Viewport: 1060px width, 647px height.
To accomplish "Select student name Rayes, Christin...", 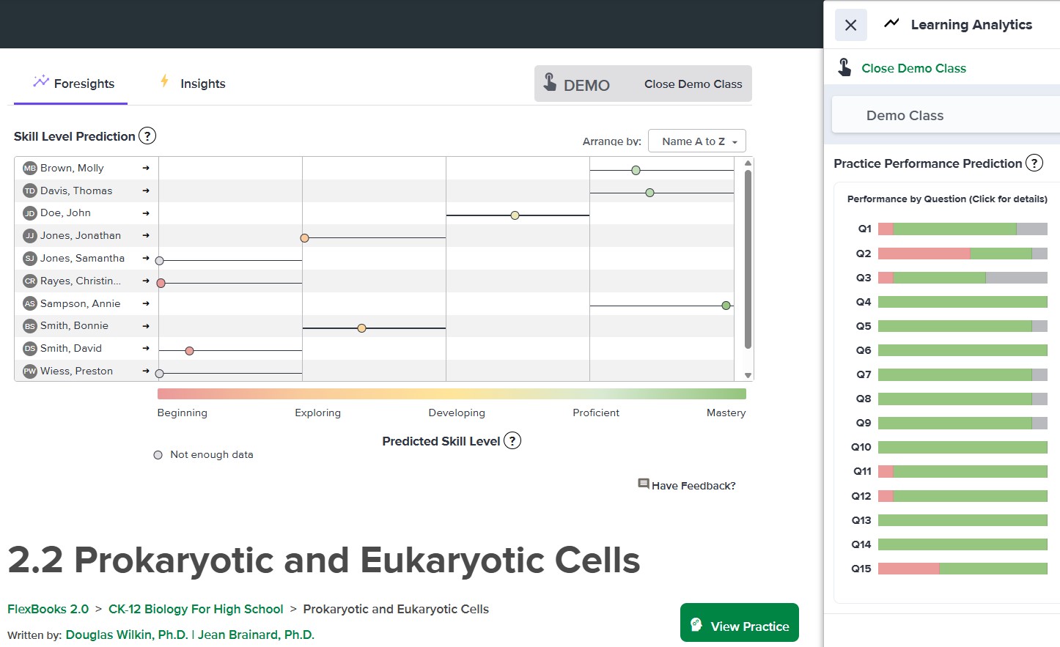I will coord(81,281).
